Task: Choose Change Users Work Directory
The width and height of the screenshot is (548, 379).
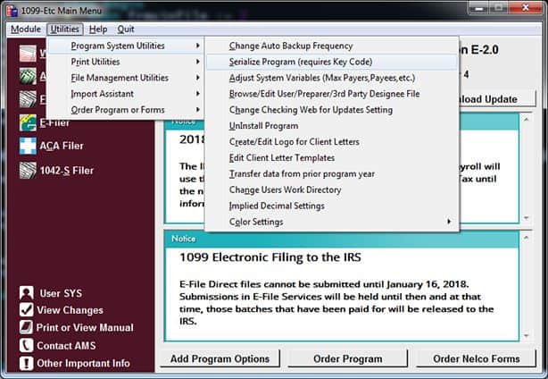Action: click(332, 189)
